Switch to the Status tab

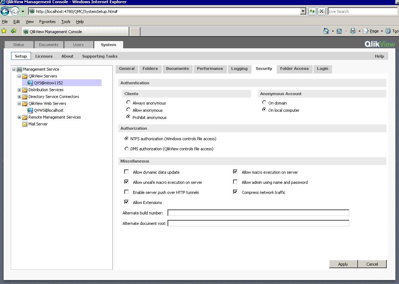point(19,45)
